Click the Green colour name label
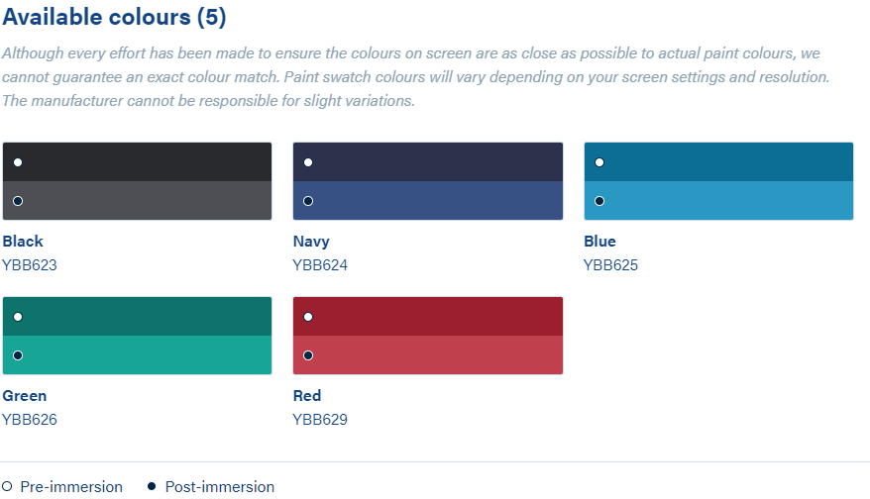Image resolution: width=870 pixels, height=499 pixels. coord(25,396)
